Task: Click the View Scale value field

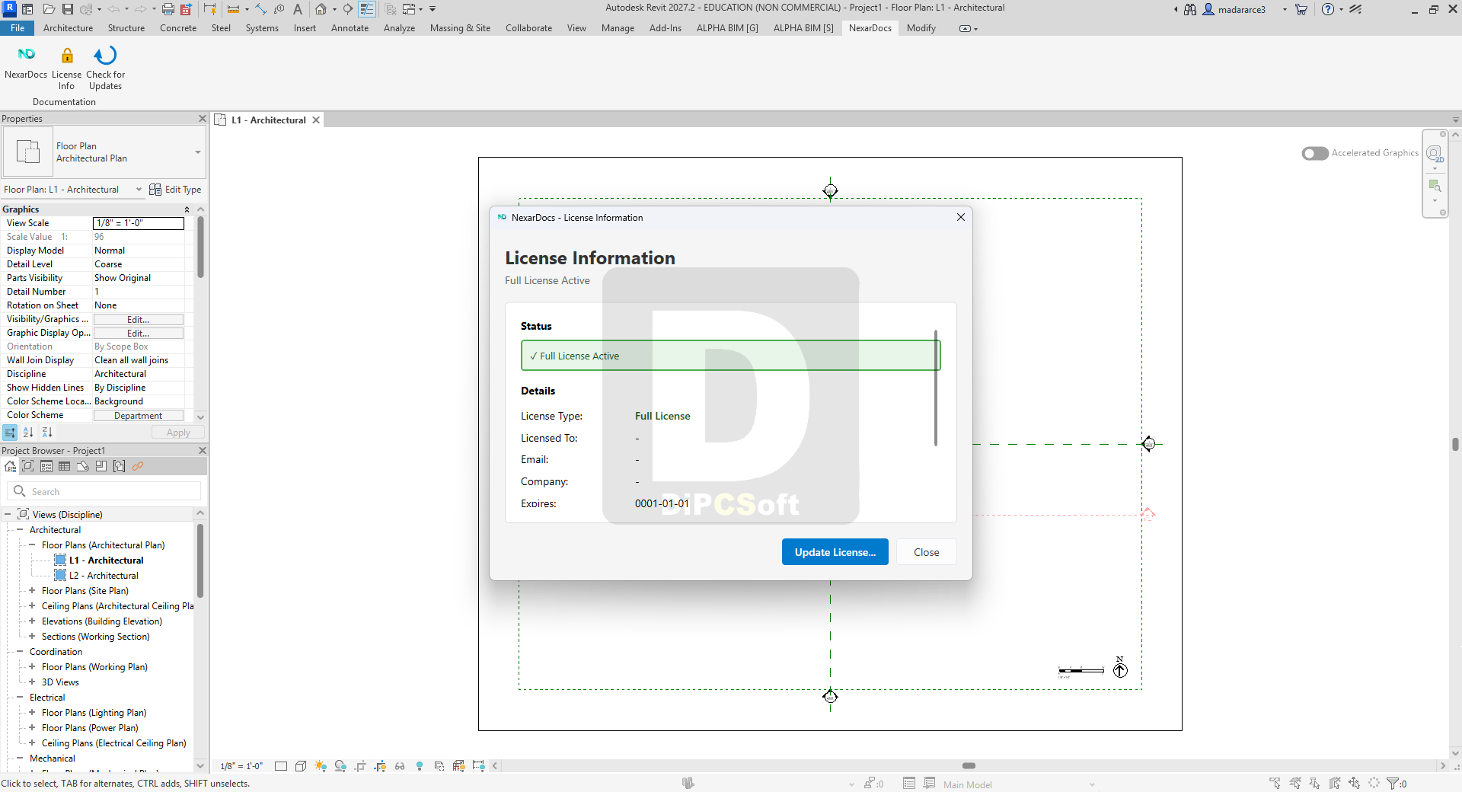Action: 139,223
